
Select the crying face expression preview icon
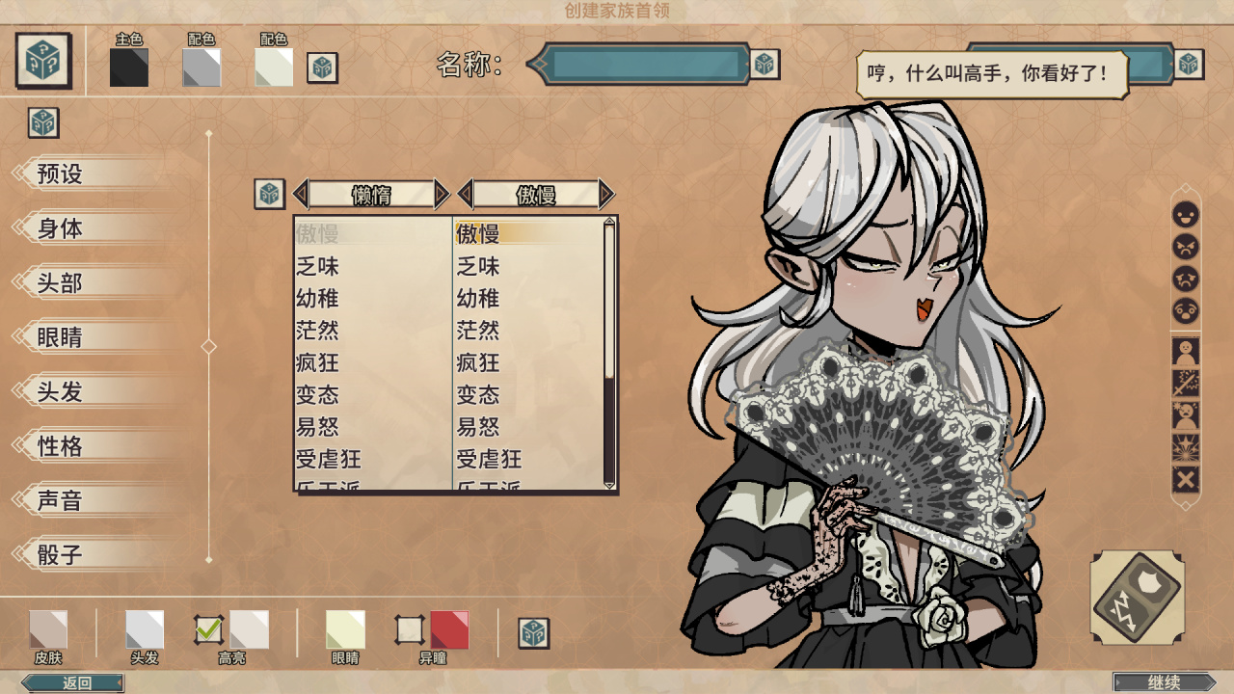pyautogui.click(x=1186, y=280)
